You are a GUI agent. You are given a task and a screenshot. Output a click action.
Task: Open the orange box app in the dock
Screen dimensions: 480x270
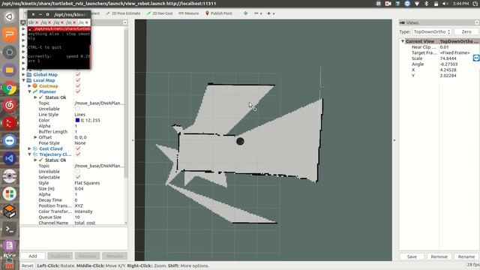tap(10, 211)
